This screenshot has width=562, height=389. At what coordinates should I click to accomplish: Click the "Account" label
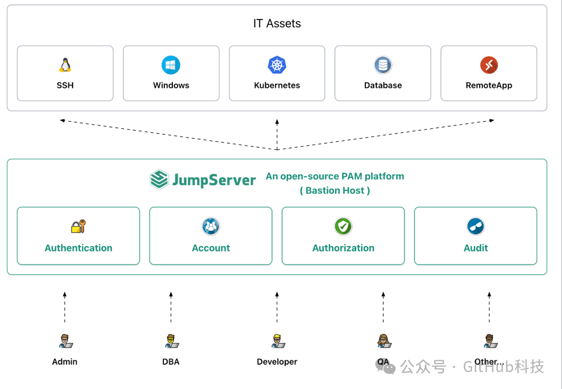pos(211,248)
